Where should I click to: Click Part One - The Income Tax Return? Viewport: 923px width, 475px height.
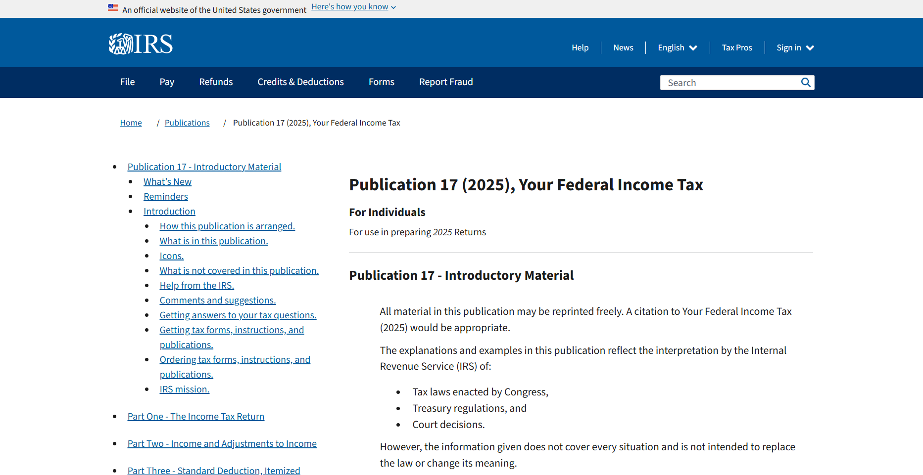tap(196, 416)
